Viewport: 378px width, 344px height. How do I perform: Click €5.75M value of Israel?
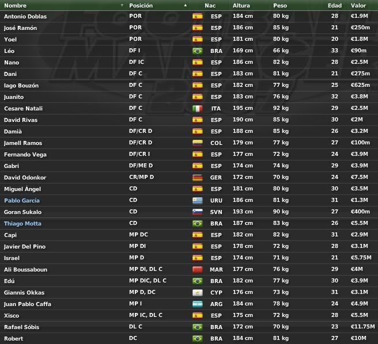click(361, 258)
